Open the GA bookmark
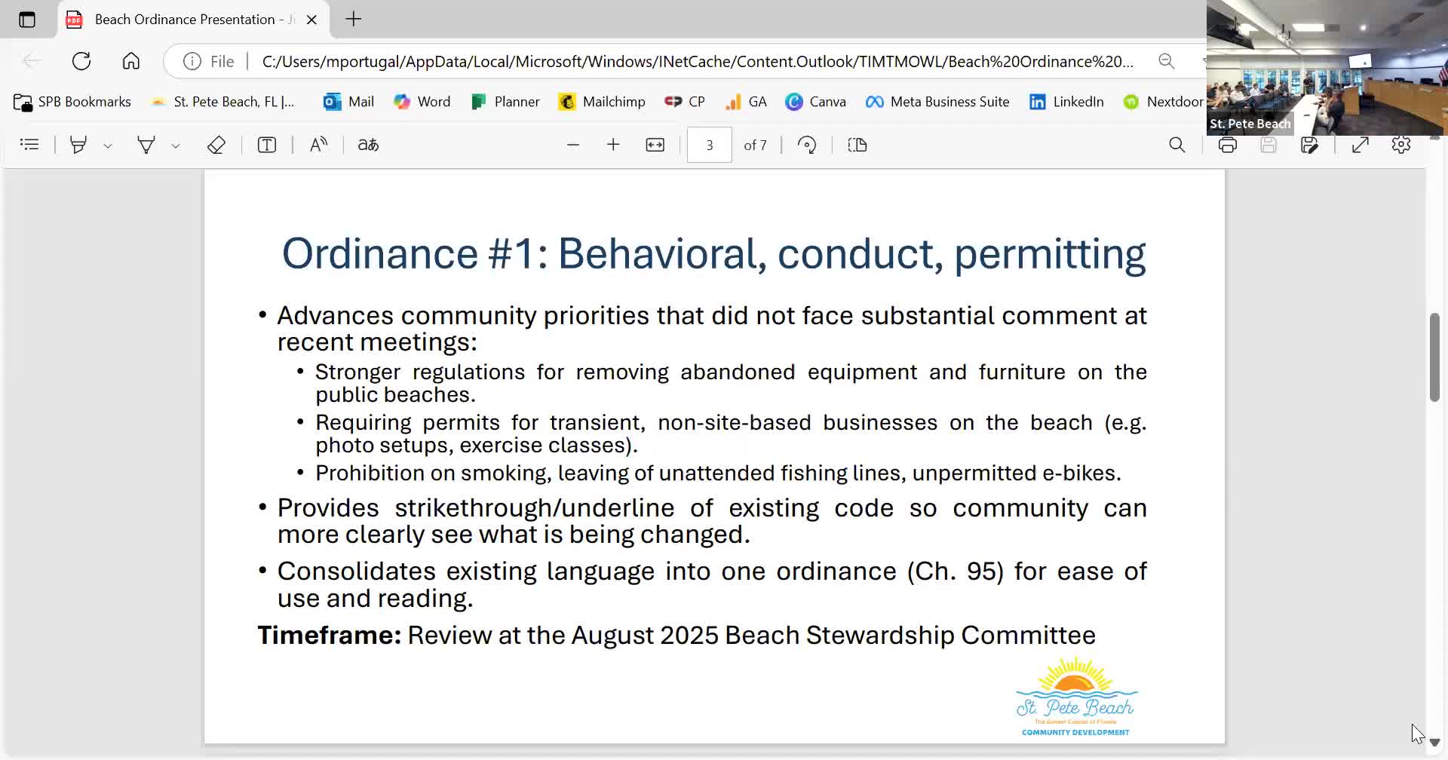The width and height of the screenshot is (1448, 760). coord(746,102)
